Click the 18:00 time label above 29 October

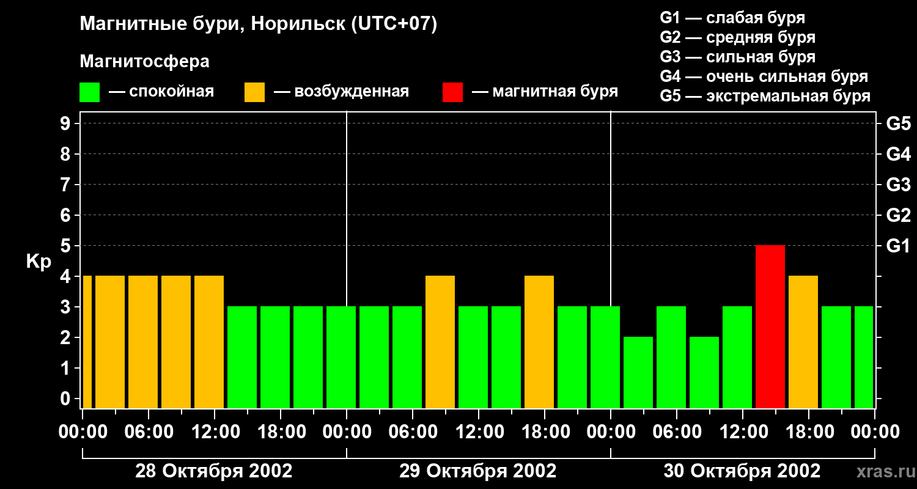[545, 432]
